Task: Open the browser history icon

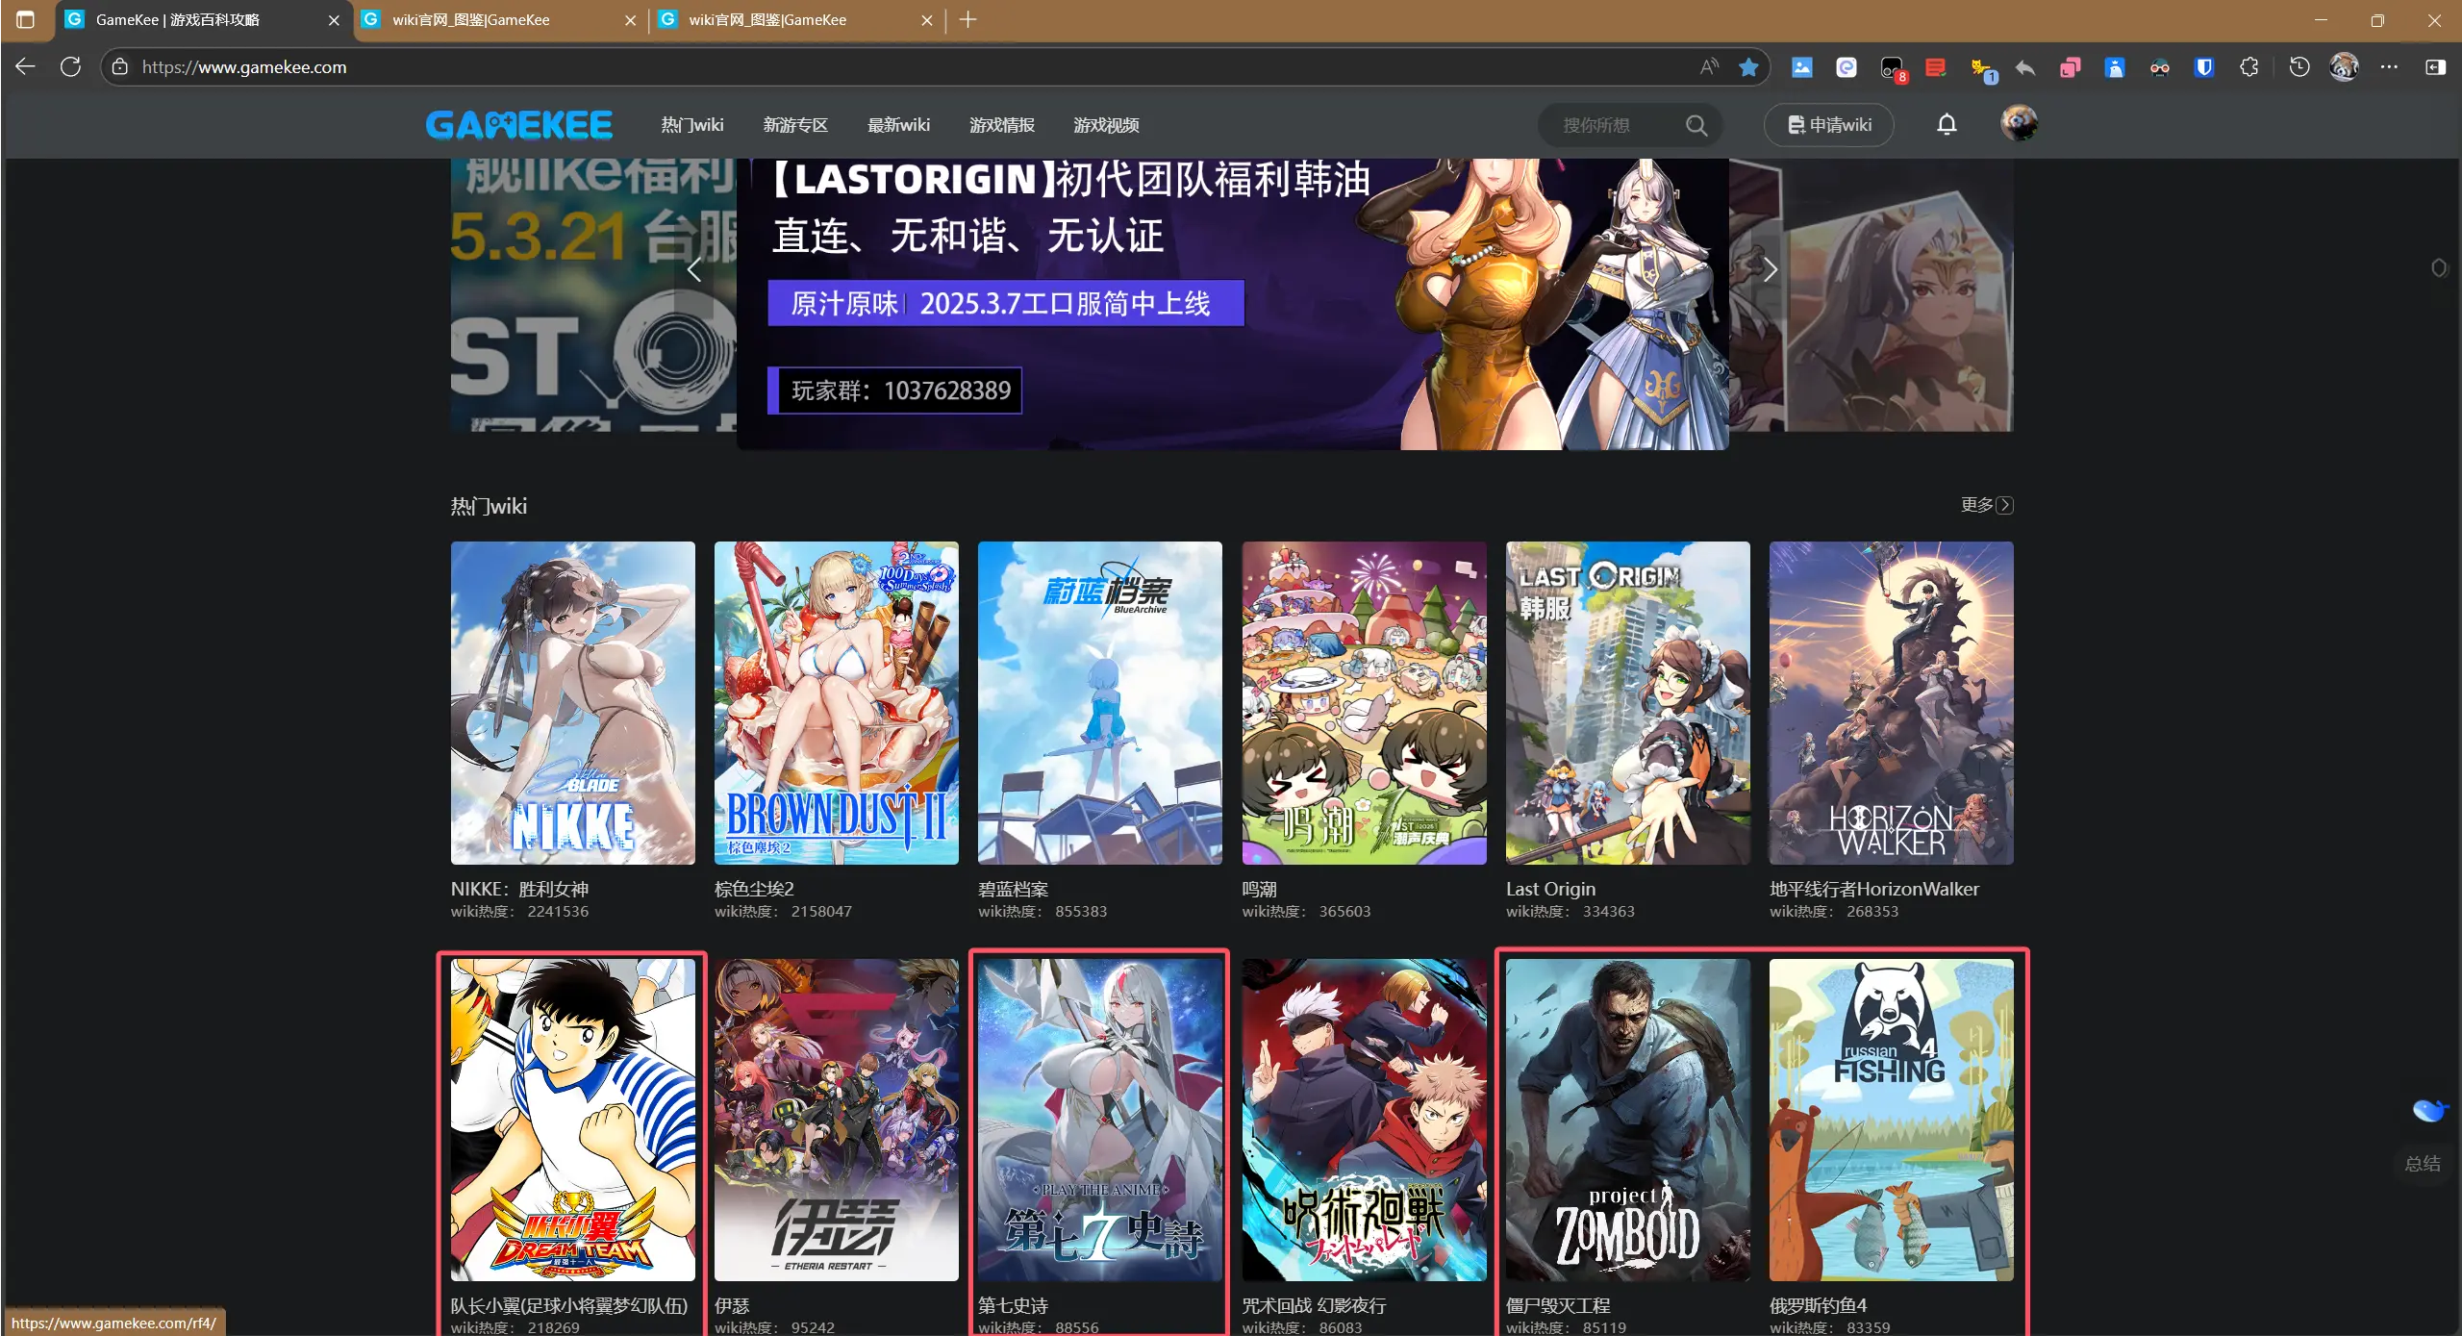Action: click(x=2299, y=67)
